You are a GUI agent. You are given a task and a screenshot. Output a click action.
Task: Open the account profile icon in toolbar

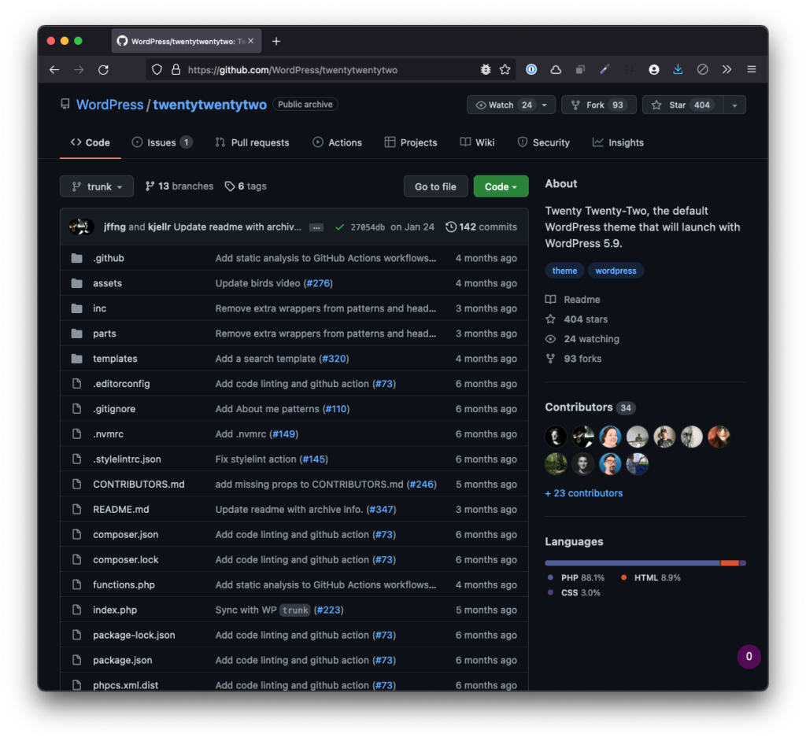654,69
